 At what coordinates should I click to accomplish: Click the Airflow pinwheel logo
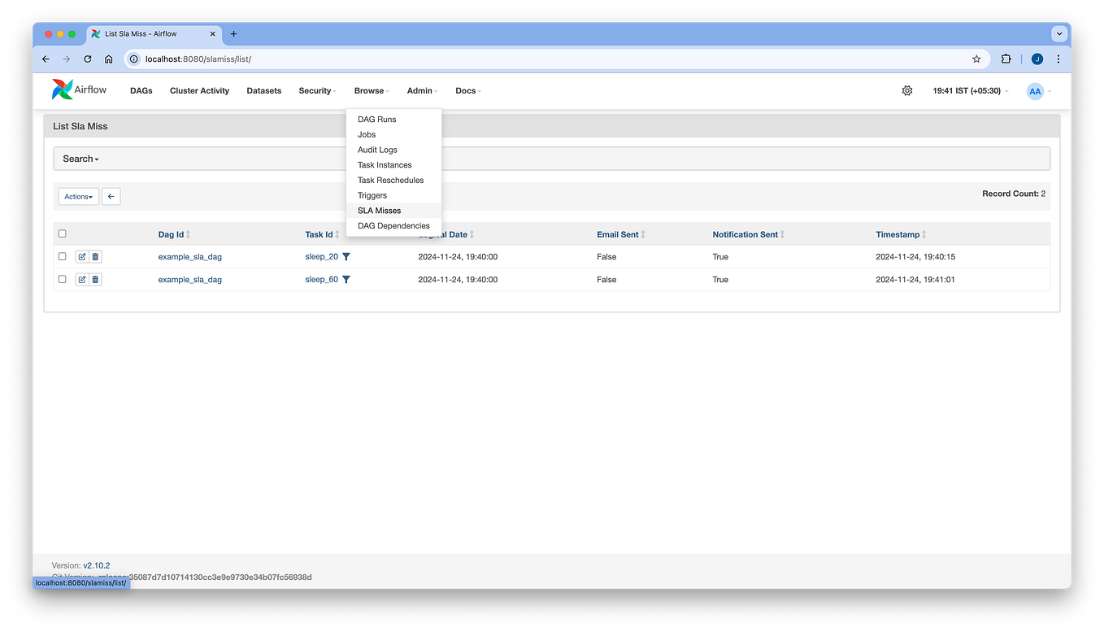point(61,89)
